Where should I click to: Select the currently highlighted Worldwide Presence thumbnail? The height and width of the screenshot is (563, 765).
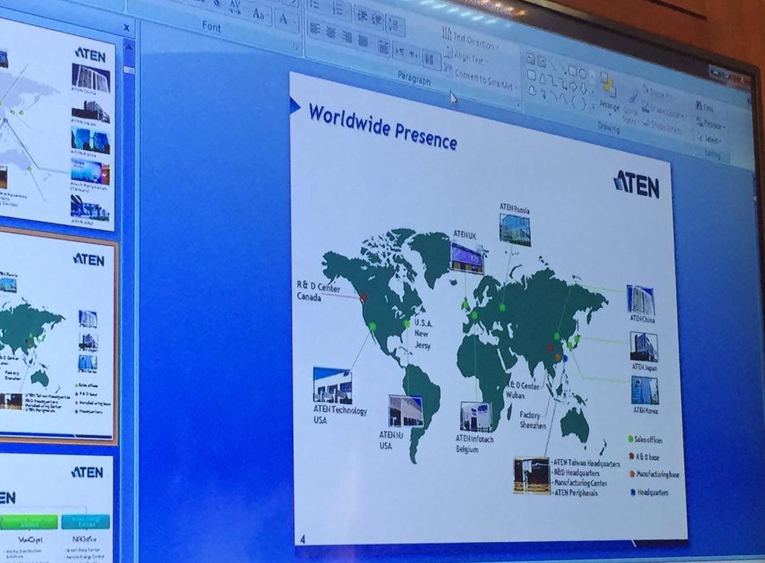(58, 336)
